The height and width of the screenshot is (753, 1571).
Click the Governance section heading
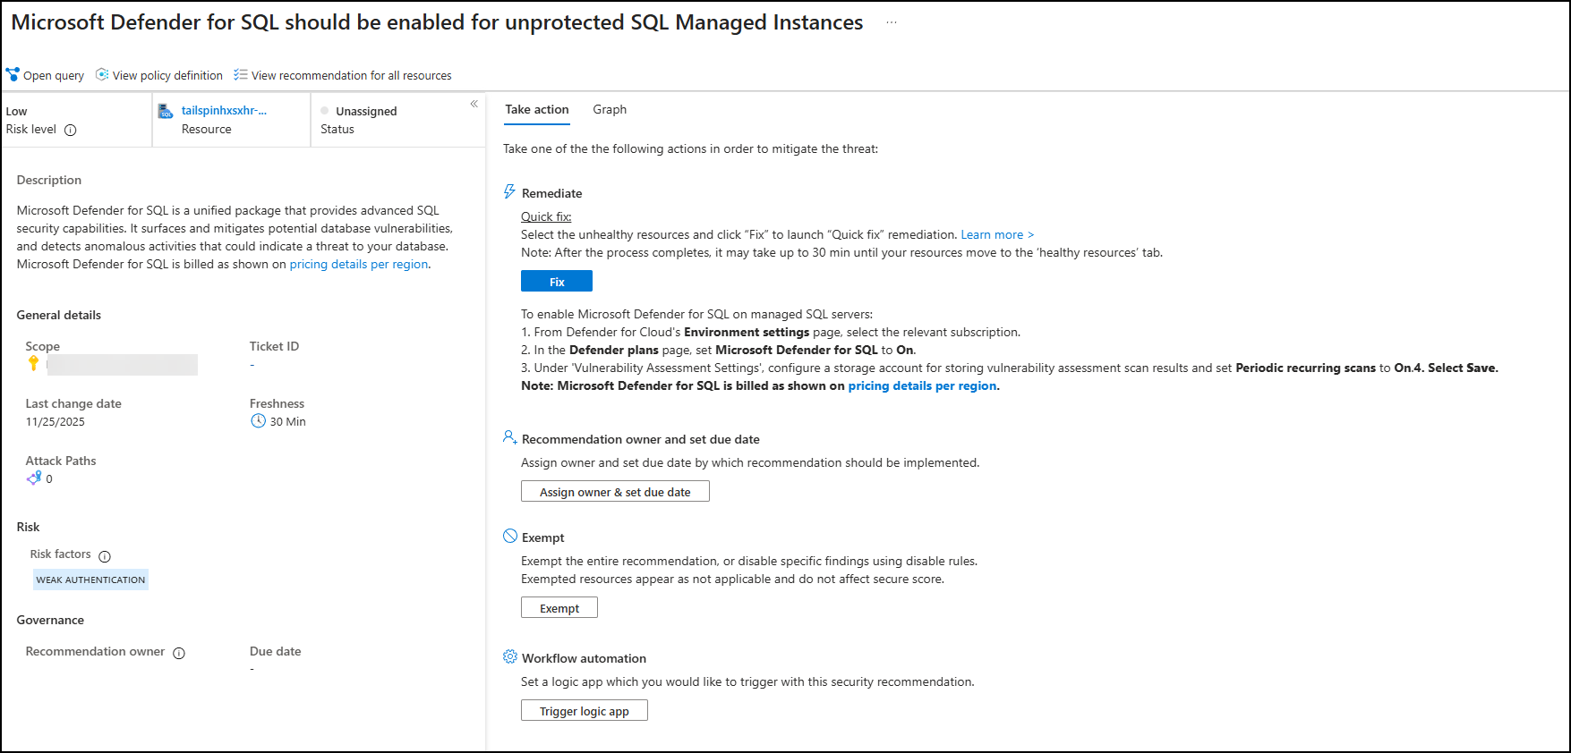pos(50,620)
